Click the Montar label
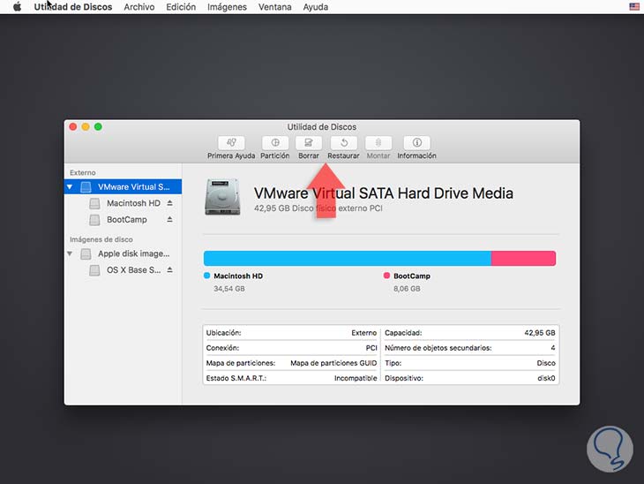Viewport: 644px width, 484px height. (x=378, y=155)
